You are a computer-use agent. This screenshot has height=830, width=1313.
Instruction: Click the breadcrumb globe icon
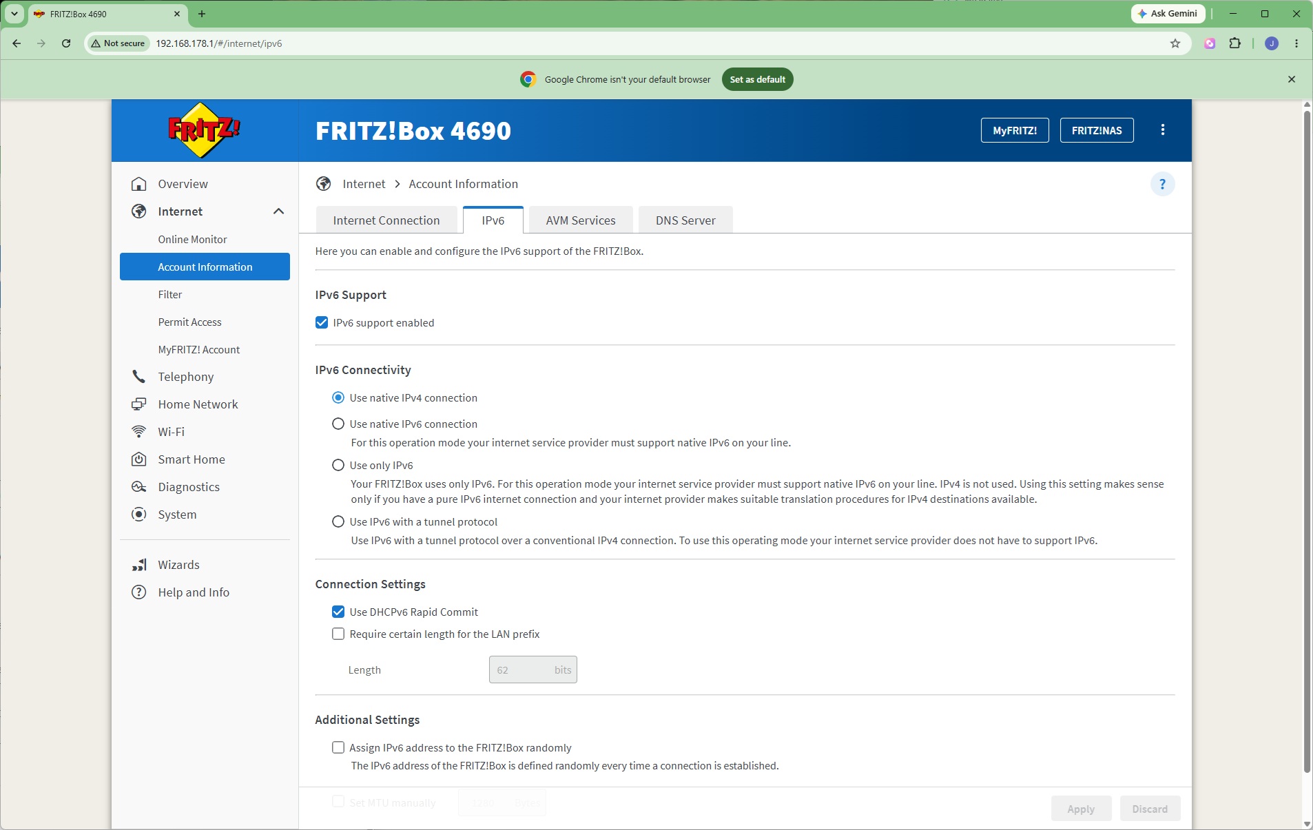click(x=324, y=184)
